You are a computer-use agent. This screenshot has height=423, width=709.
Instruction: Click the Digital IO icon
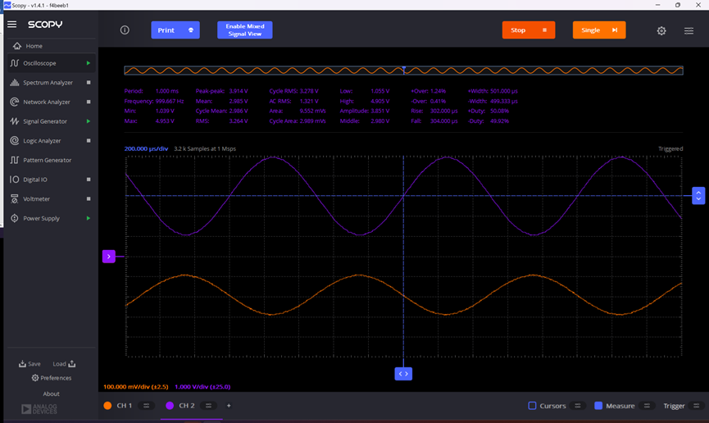click(x=15, y=180)
